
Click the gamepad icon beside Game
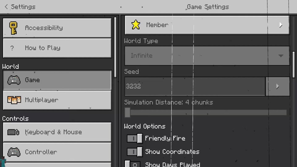pyautogui.click(x=14, y=80)
